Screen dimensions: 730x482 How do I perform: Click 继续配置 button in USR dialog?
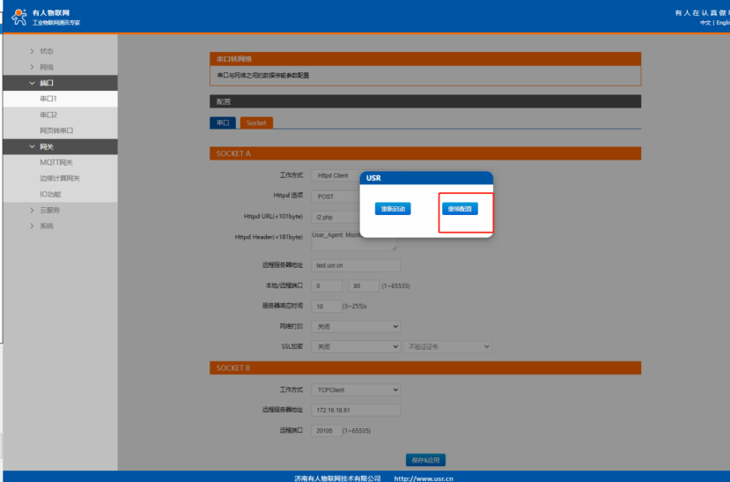click(460, 209)
